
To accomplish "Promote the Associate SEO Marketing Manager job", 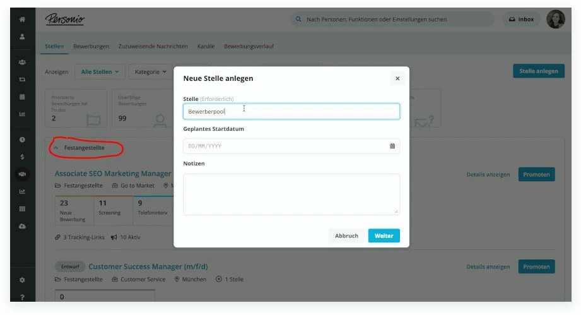I will point(537,175).
